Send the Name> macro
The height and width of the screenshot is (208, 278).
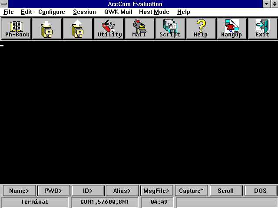point(19,191)
